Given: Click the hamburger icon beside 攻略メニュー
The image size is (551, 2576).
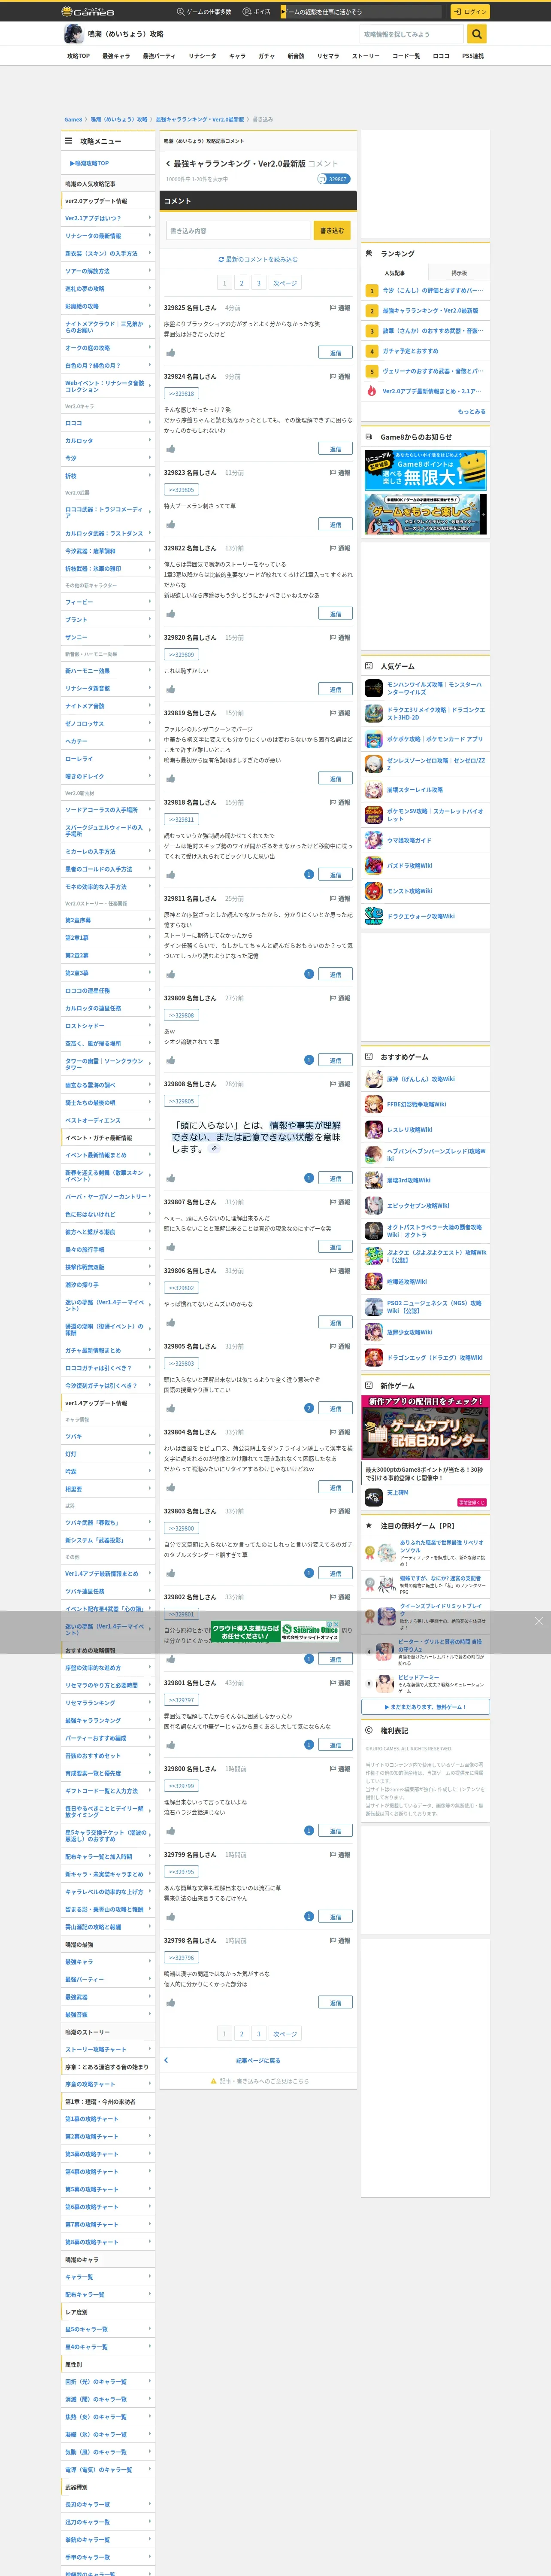Looking at the screenshot, I should (x=68, y=141).
